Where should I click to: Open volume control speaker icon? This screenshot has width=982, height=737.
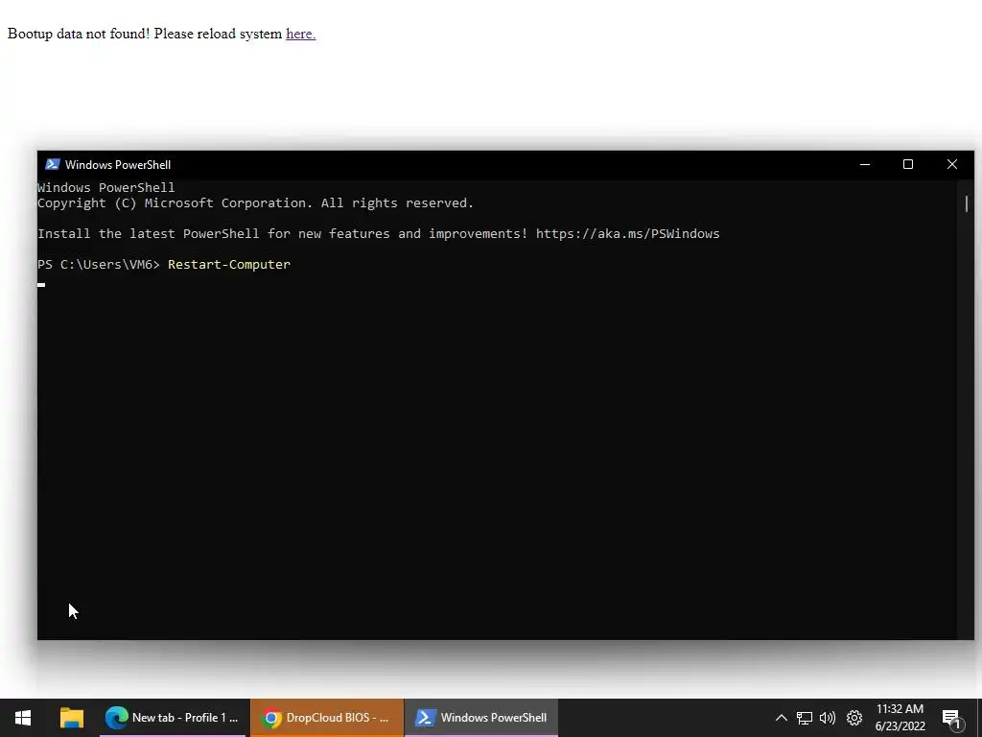[828, 718]
